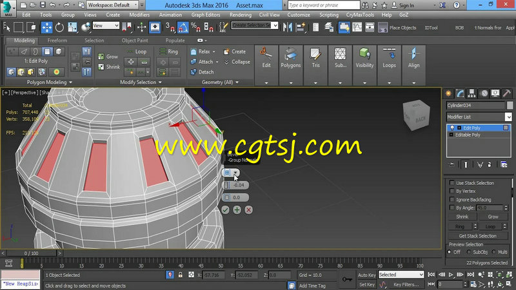The image size is (516, 290).
Task: Open the Display command panel tab
Action: (495, 93)
